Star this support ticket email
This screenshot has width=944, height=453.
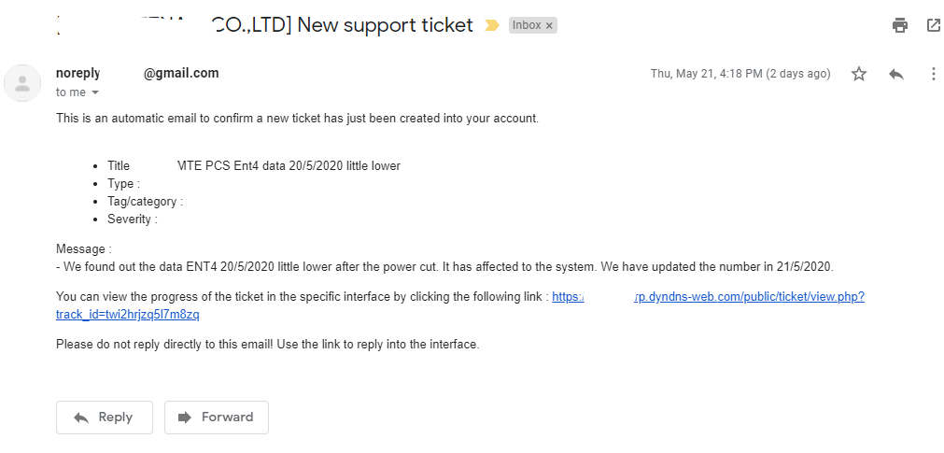pyautogui.click(x=859, y=74)
